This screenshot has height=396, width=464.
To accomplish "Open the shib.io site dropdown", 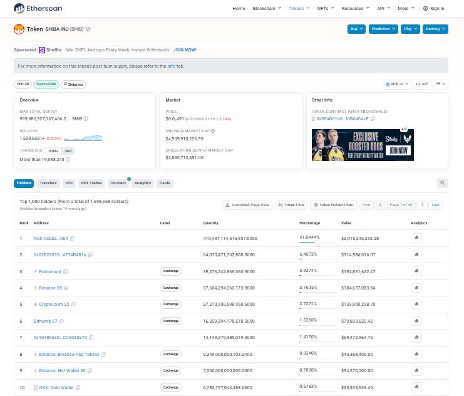I will [x=397, y=84].
